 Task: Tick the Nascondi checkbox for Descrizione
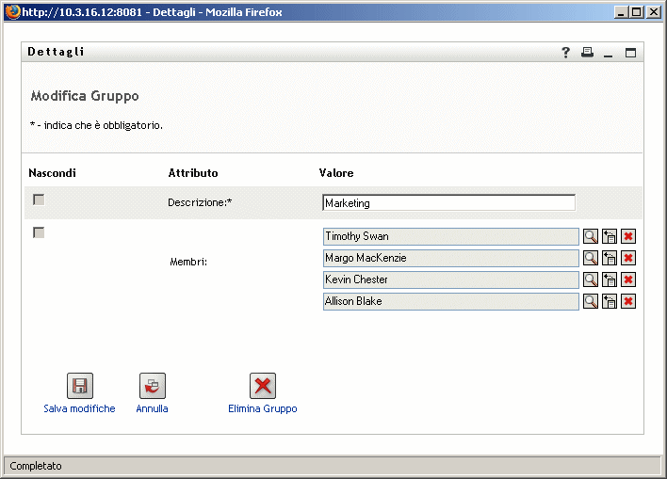39,200
